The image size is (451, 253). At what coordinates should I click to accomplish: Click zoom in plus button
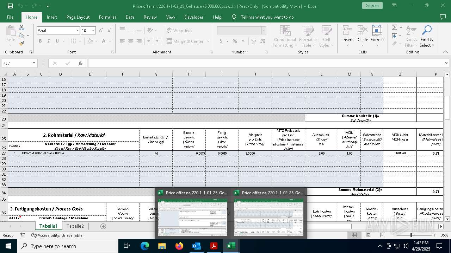434,235
